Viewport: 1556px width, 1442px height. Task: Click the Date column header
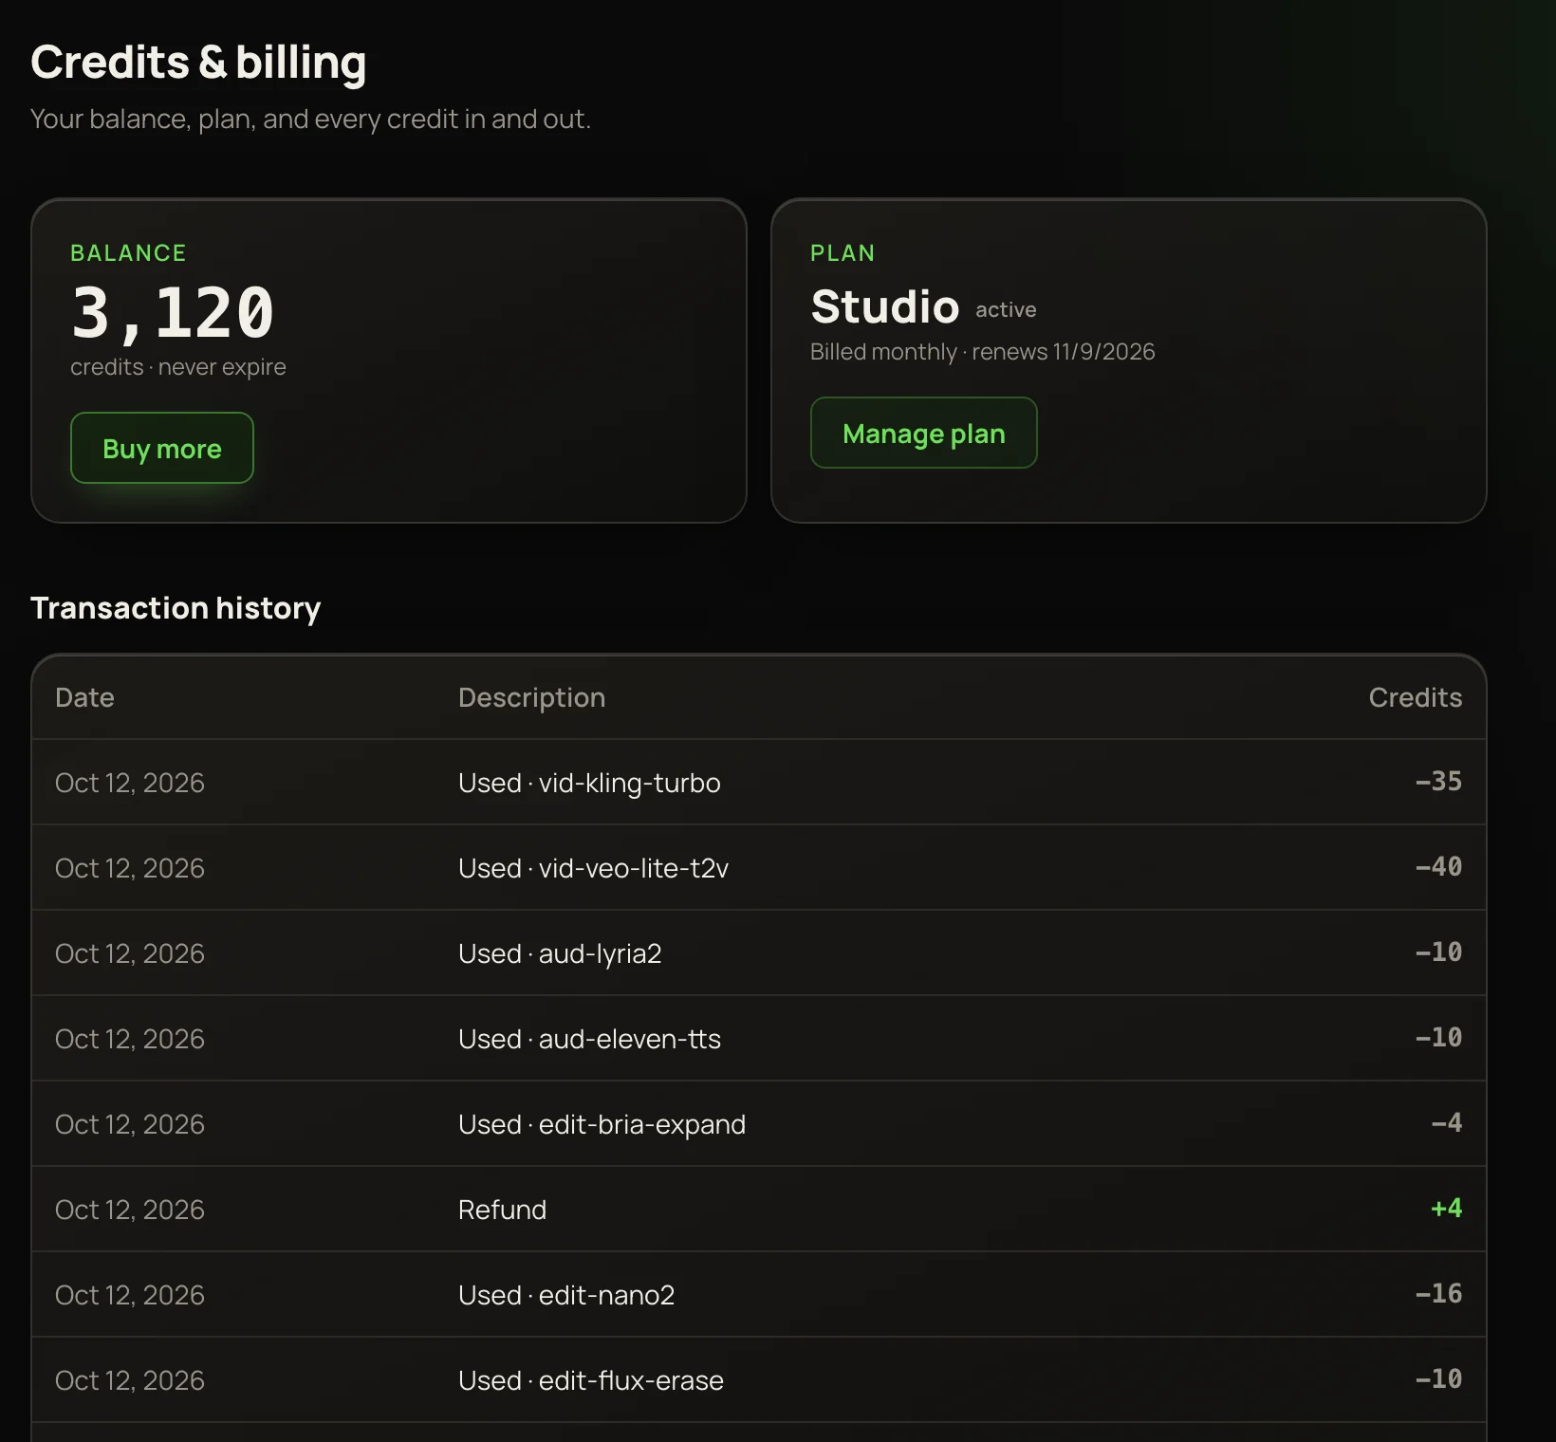tap(84, 697)
